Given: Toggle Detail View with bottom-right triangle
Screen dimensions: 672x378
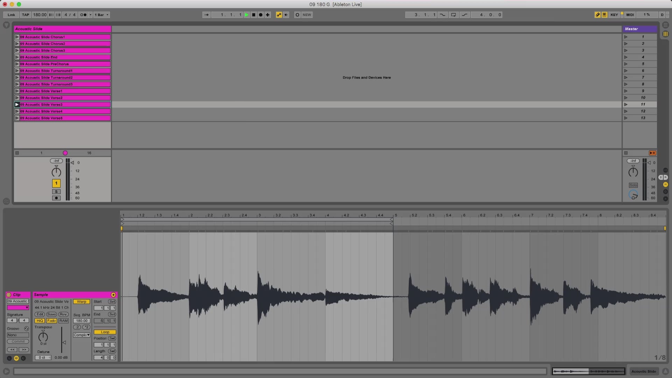Looking at the screenshot, I should coord(665,371).
